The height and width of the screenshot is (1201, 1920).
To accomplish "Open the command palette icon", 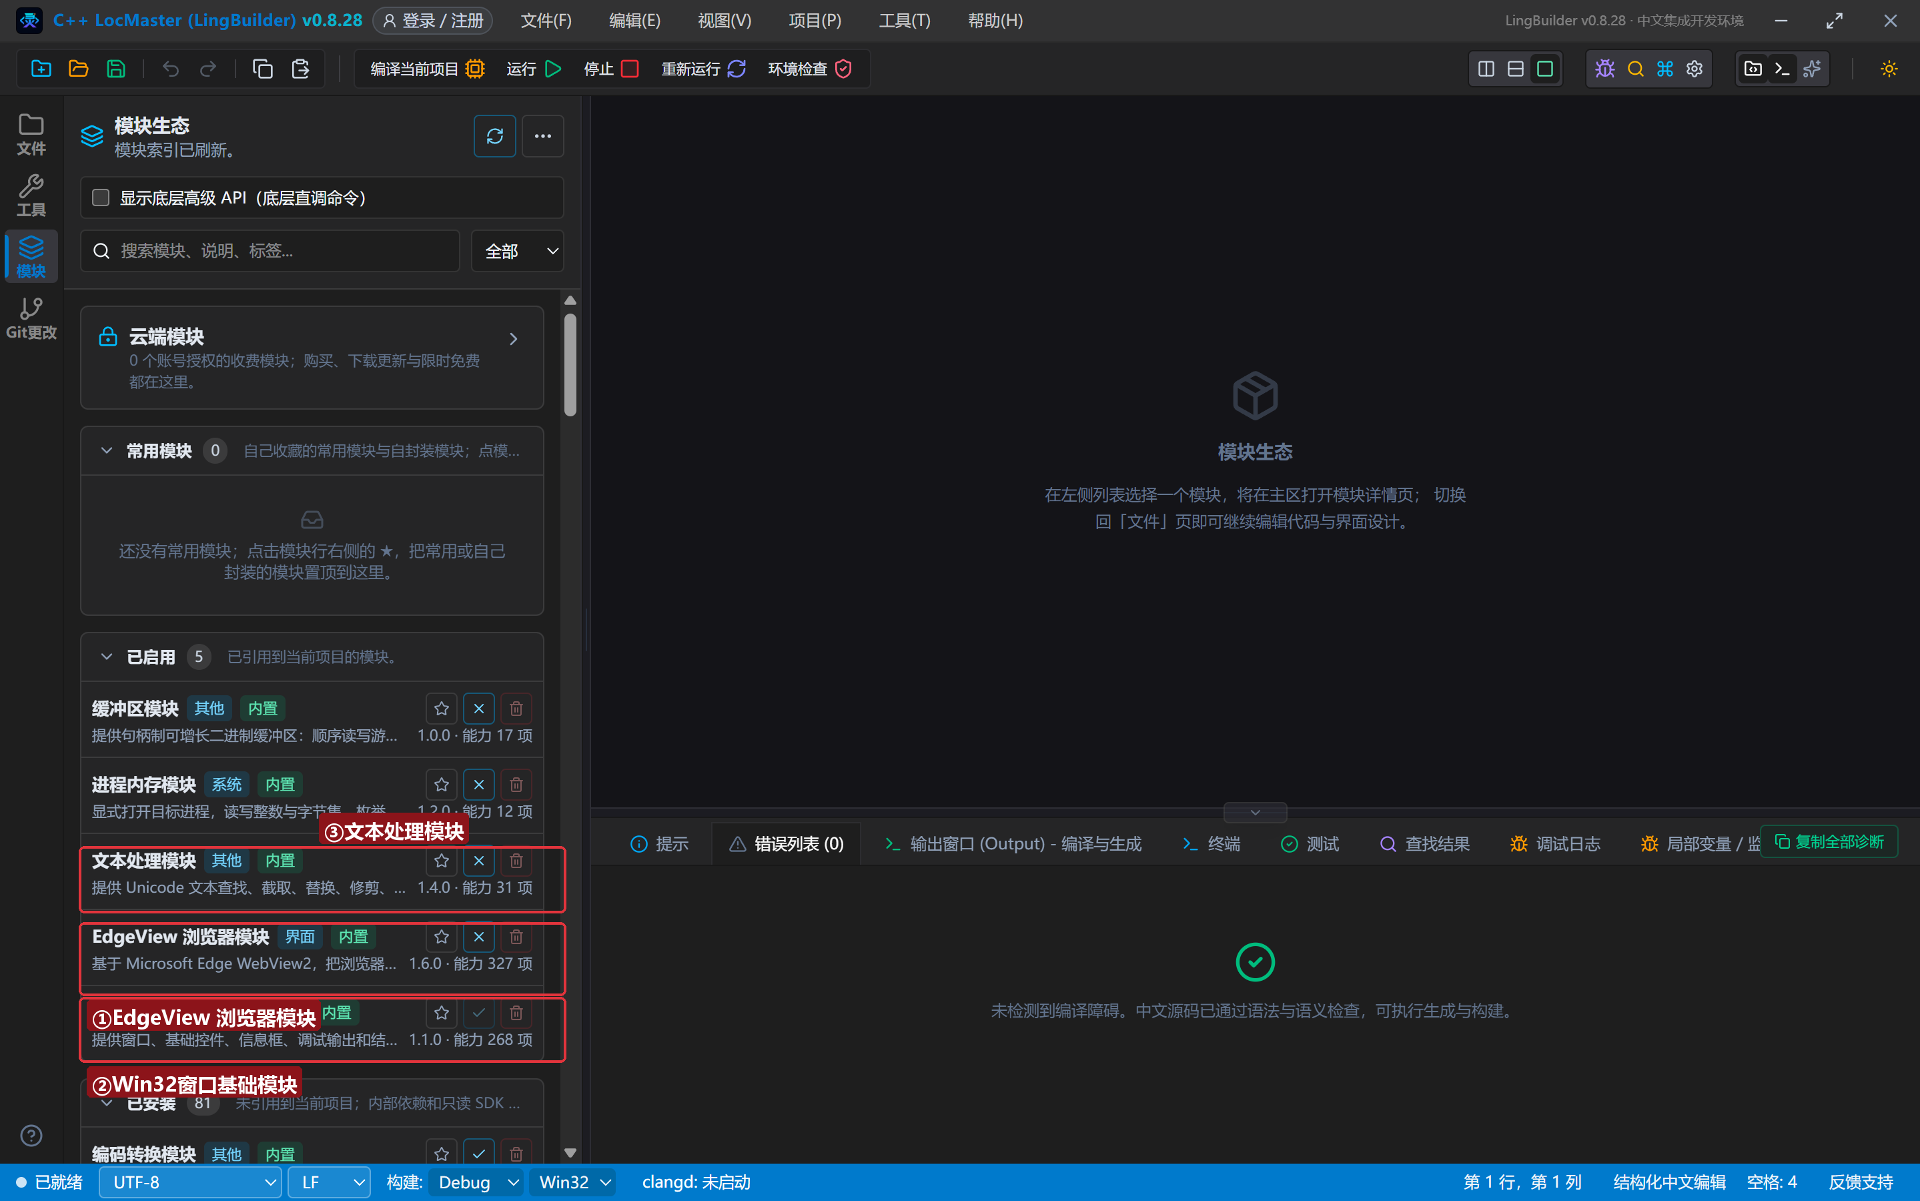I will (1665, 69).
